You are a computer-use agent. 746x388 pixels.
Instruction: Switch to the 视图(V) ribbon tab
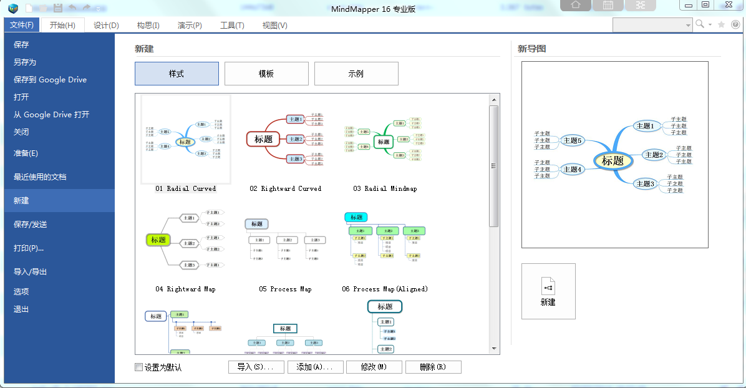tap(274, 25)
